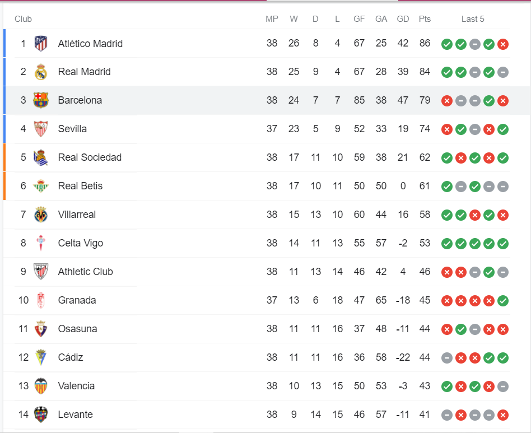Image resolution: width=531 pixels, height=433 pixels.
Task: Click the Athletic Club crest icon
Action: [x=41, y=272]
